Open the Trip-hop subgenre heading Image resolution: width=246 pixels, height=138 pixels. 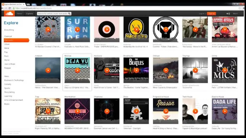pos(186,56)
